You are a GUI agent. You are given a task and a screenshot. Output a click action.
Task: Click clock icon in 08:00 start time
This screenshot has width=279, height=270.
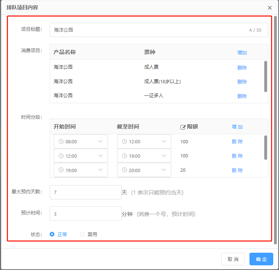[61, 141]
